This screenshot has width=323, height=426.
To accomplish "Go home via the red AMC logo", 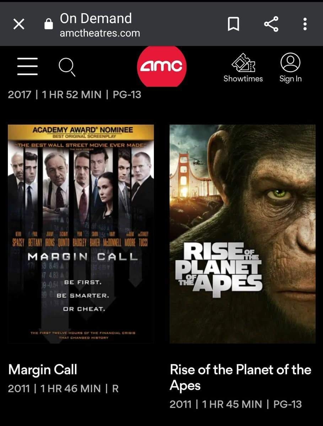I will pyautogui.click(x=162, y=66).
